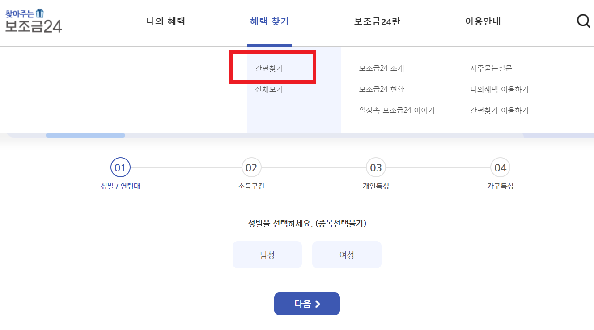
Task: Expand 보조금24란 menu
Action: 377,21
